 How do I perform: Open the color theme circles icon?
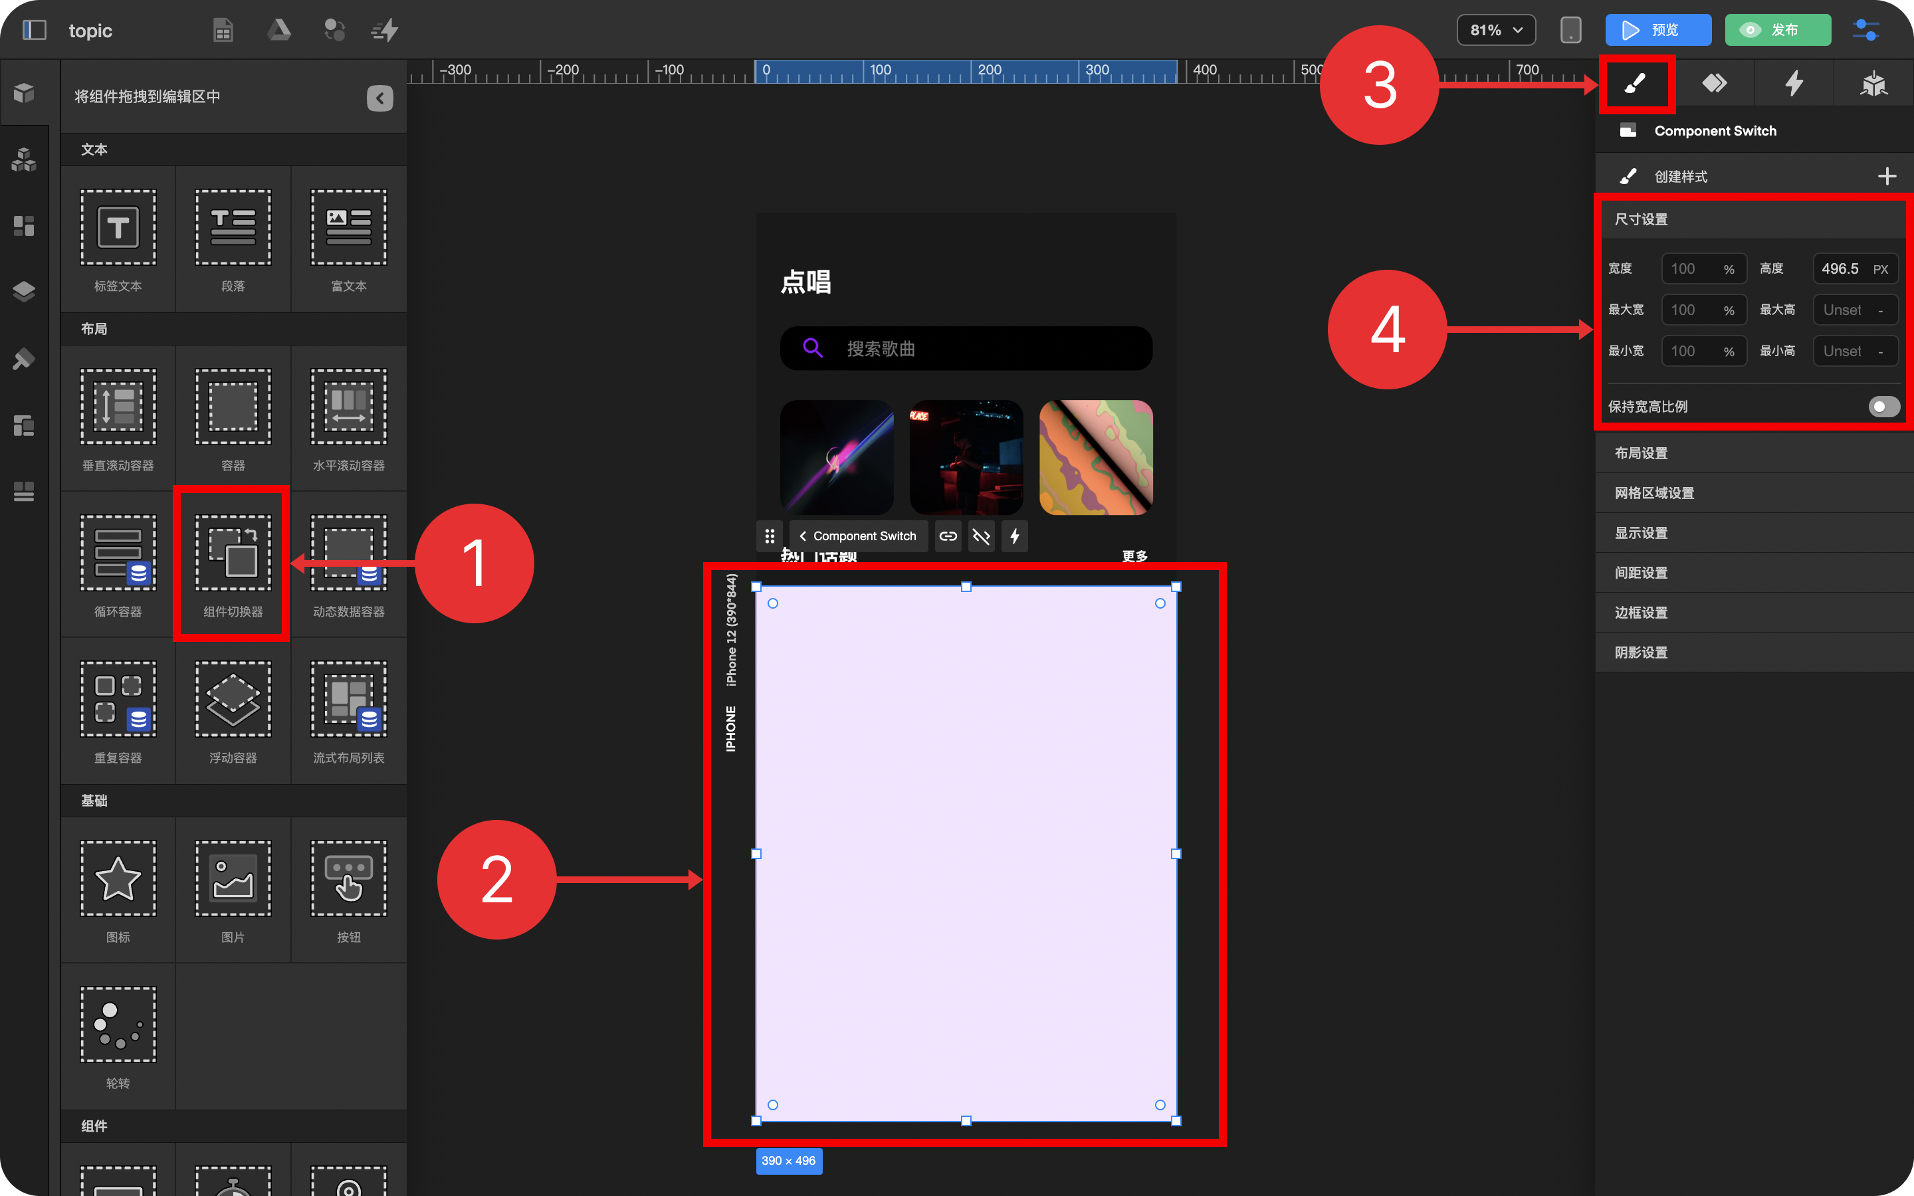334,30
